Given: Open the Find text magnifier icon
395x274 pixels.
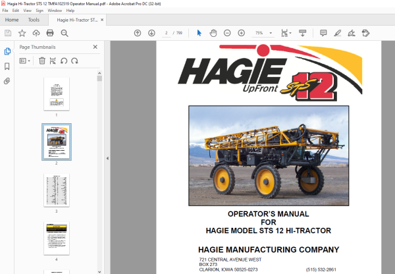Looking at the screenshot, I should (x=65, y=33).
